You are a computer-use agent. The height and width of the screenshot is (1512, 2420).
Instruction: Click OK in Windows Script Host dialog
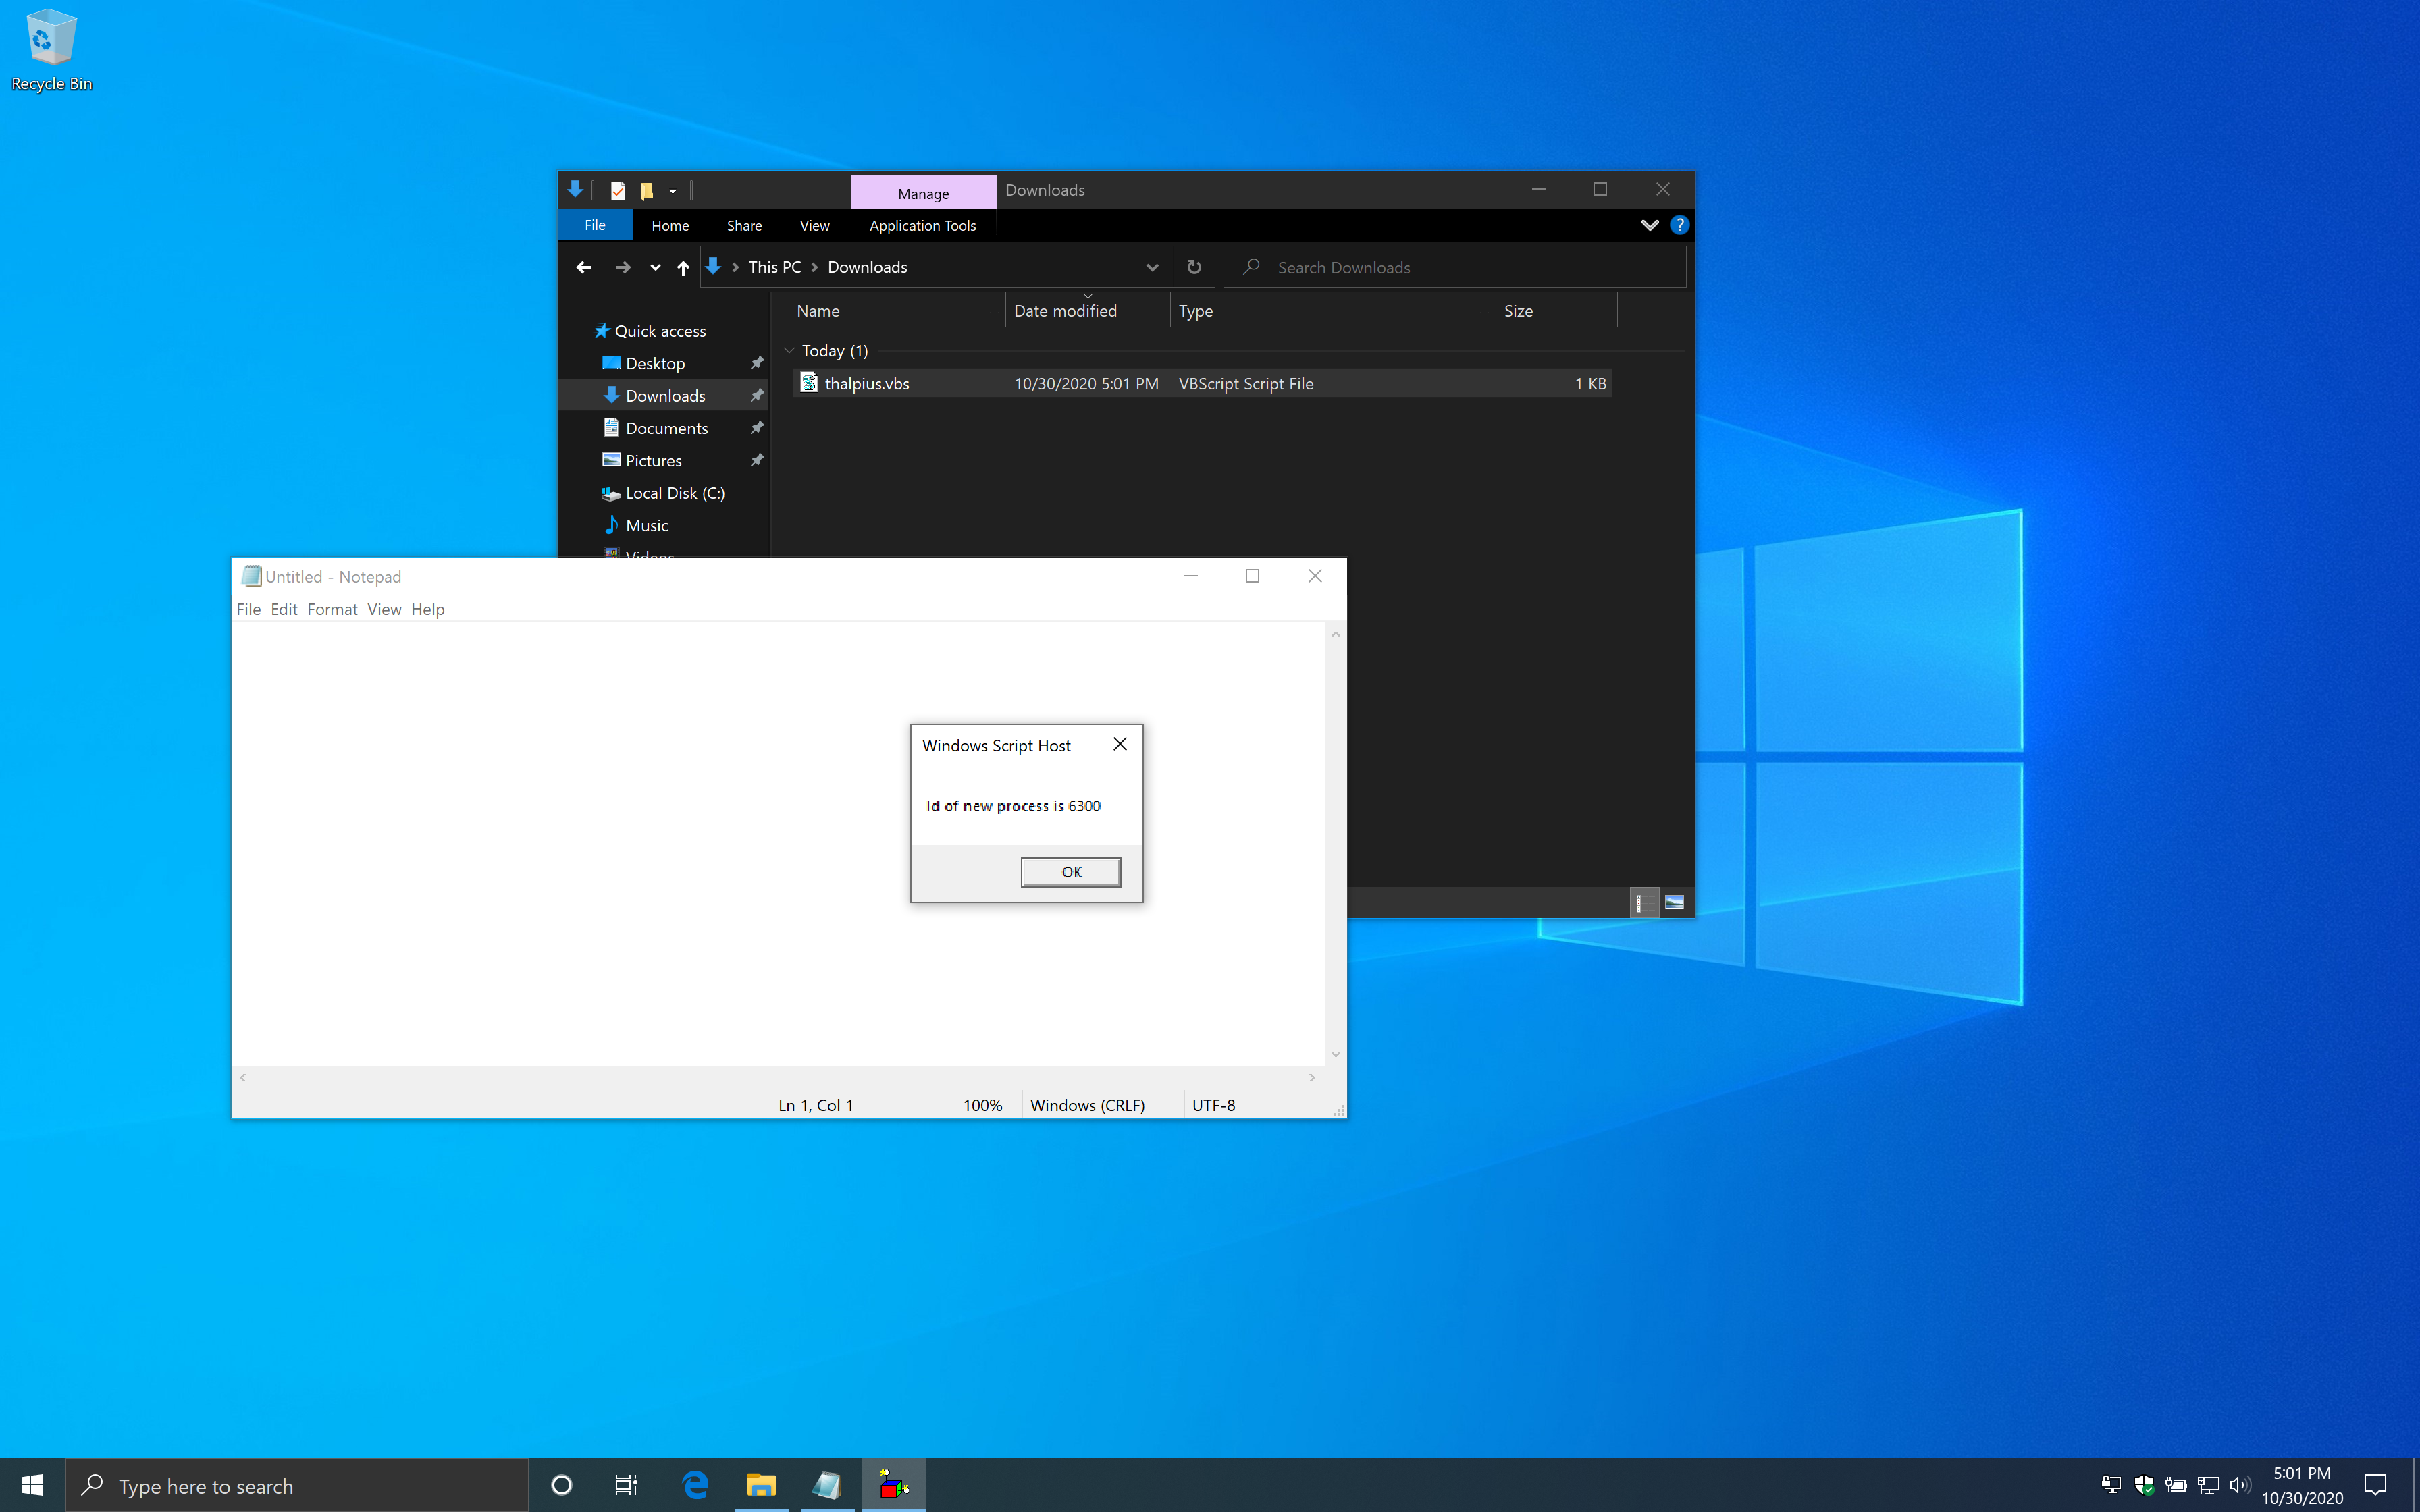tap(1070, 872)
